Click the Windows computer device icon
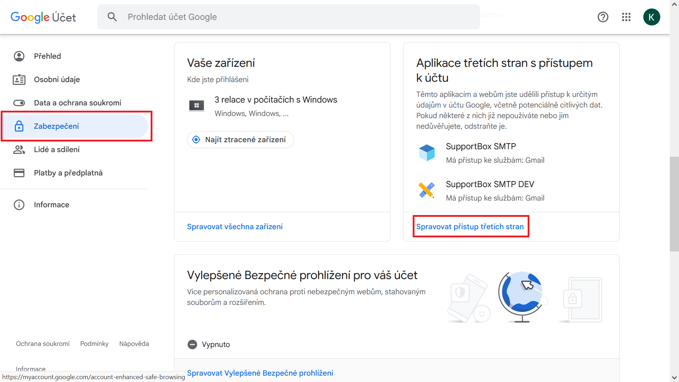The image size is (679, 382). (197, 105)
